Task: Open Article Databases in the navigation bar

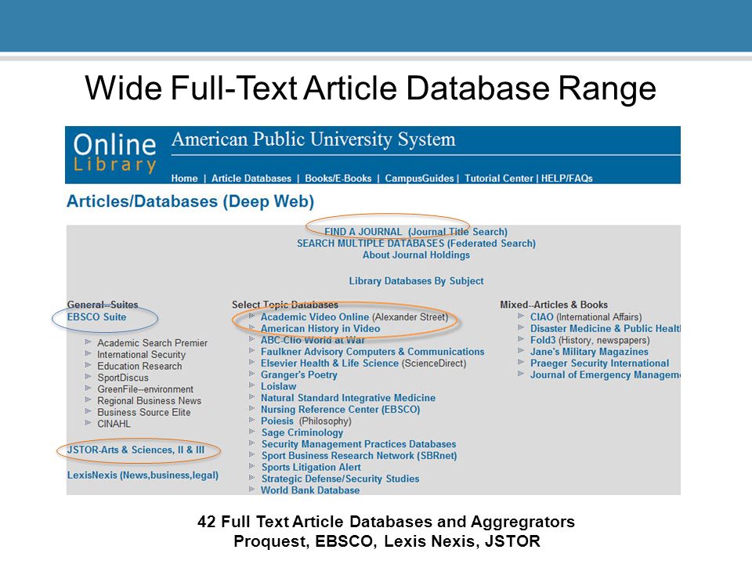Action: pos(251,179)
